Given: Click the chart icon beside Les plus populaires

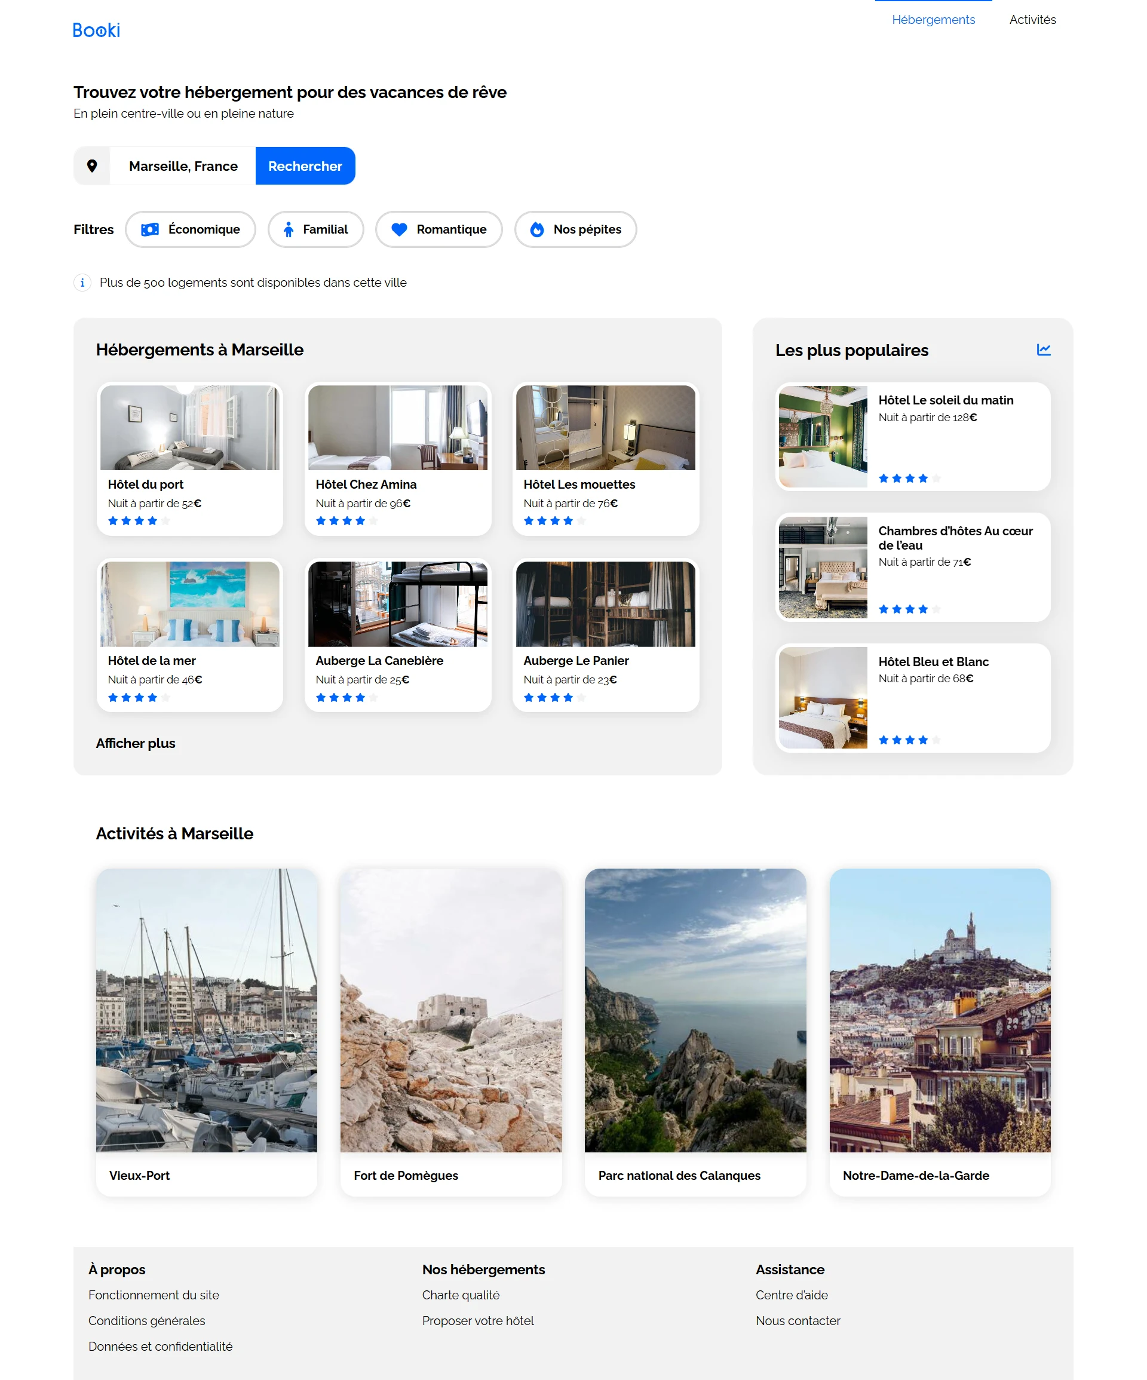Looking at the screenshot, I should point(1043,349).
